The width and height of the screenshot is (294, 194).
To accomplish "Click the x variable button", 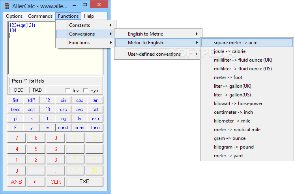I will click(x=31, y=119).
